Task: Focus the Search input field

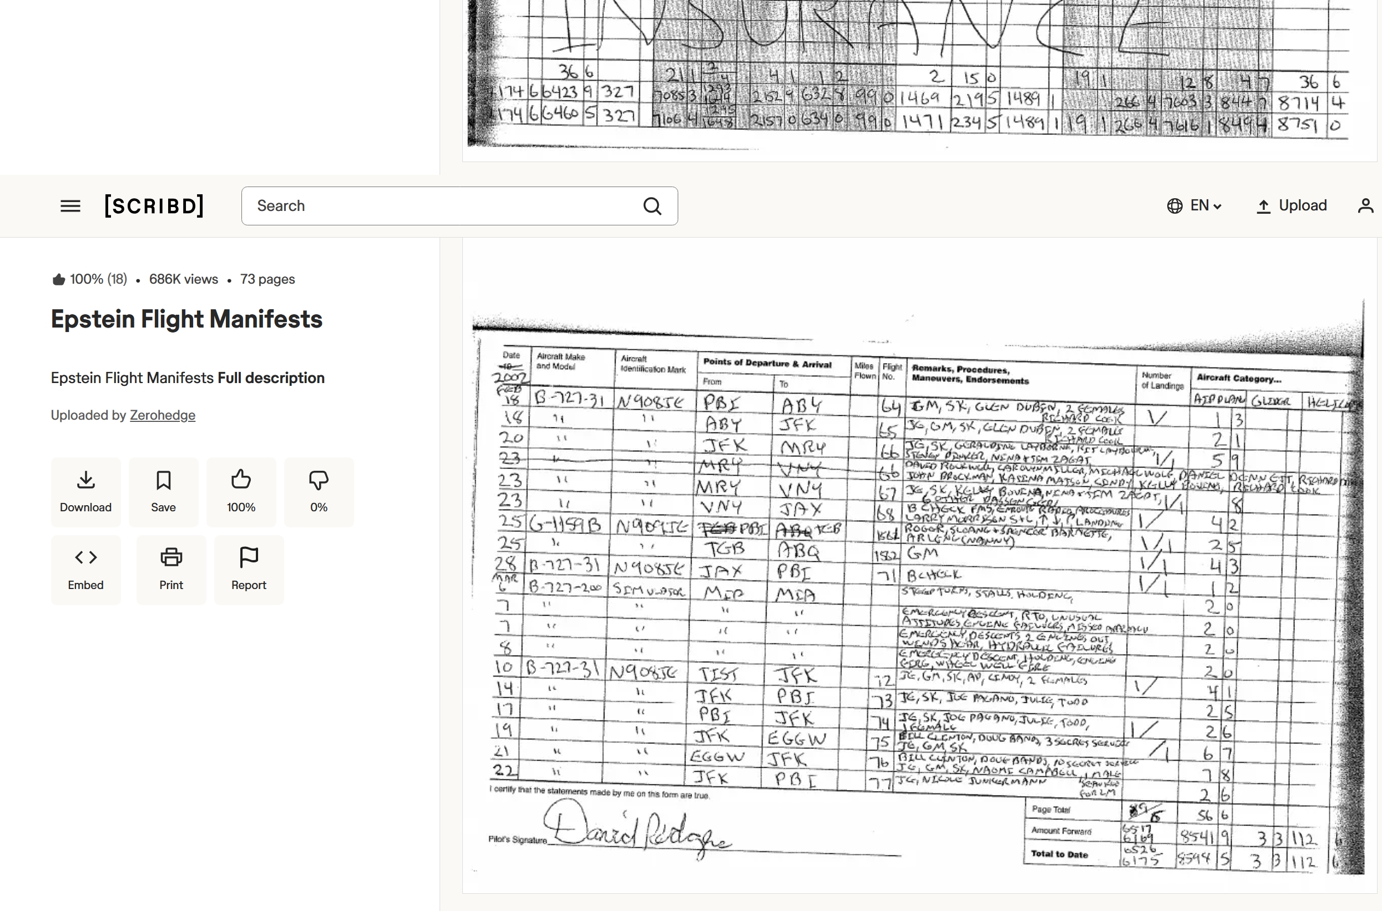Action: click(x=460, y=205)
